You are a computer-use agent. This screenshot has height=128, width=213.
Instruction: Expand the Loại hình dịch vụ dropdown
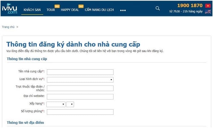pos(80,80)
